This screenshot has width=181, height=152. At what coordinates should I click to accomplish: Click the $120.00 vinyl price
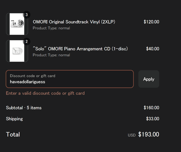(151, 22)
